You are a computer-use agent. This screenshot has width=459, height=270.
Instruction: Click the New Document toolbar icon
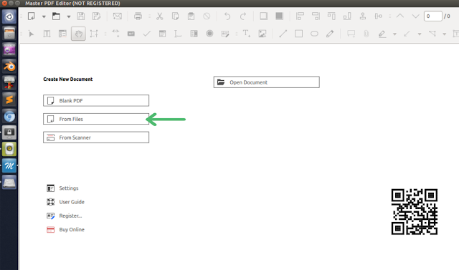pos(32,16)
